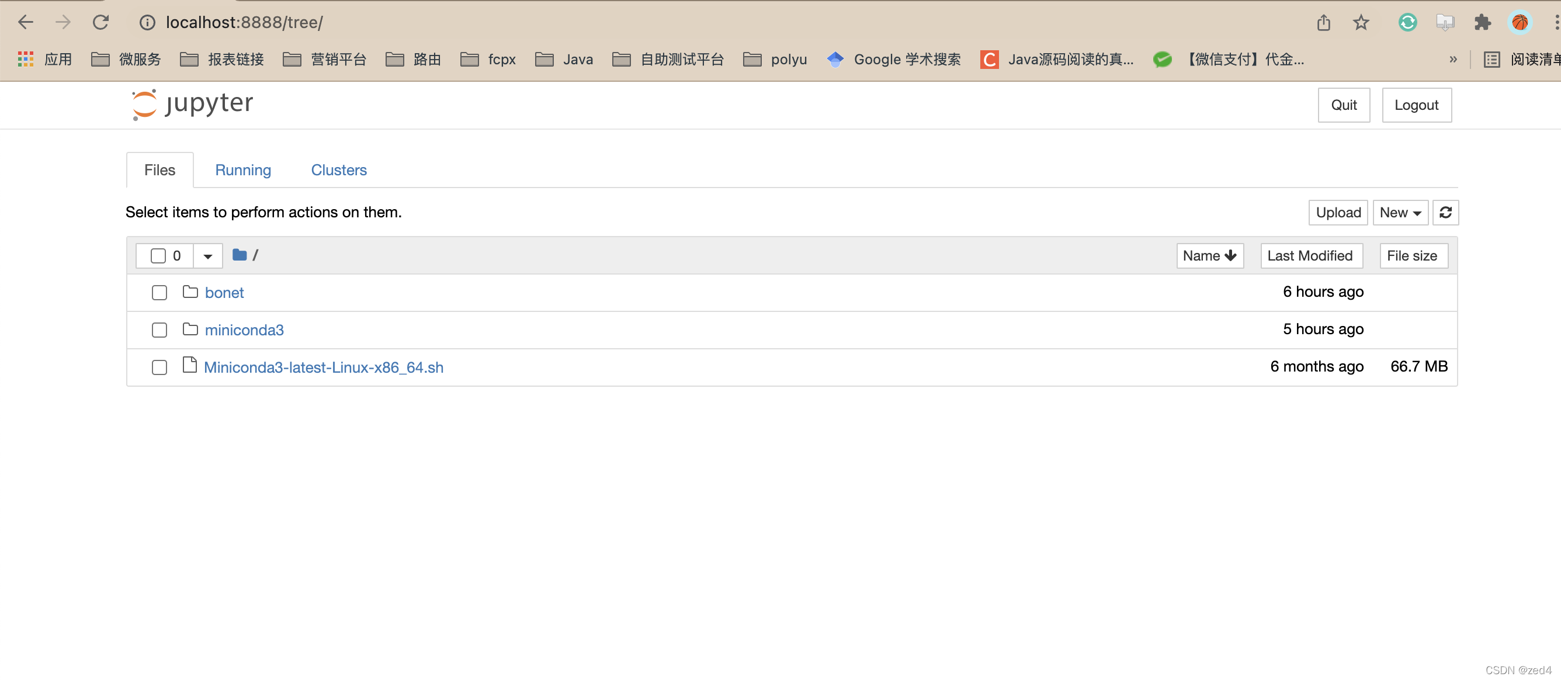Click the grey download extension icon

click(1445, 22)
